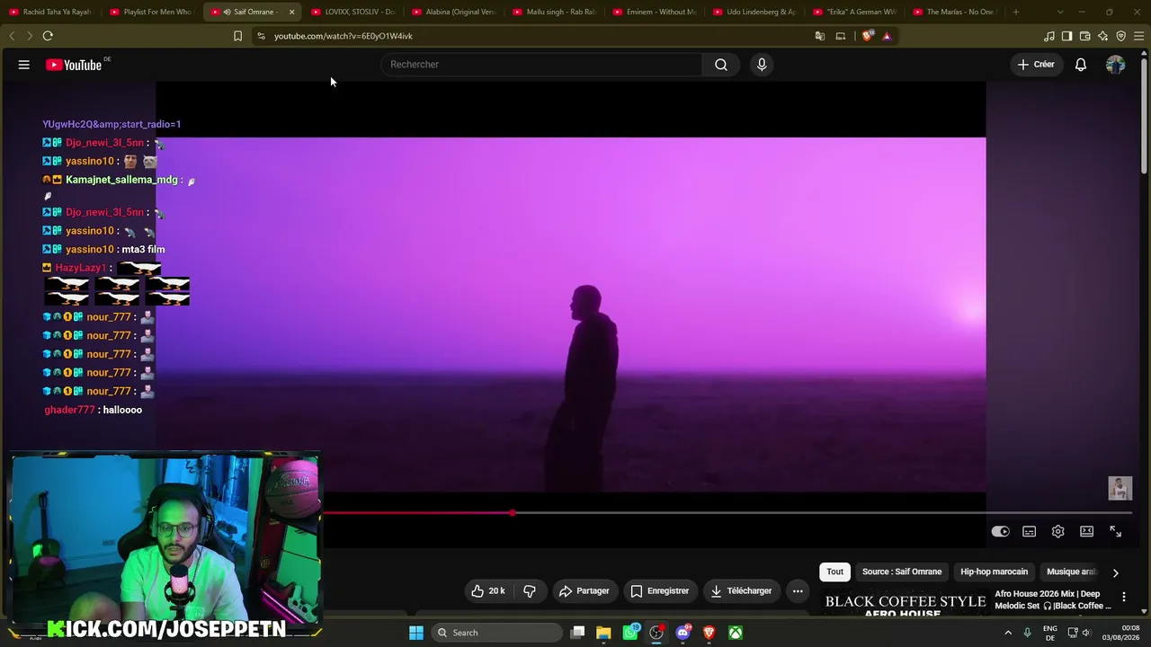This screenshot has height=647, width=1151.
Task: Switch to the Playlist For Men tab
Action: coord(151,12)
